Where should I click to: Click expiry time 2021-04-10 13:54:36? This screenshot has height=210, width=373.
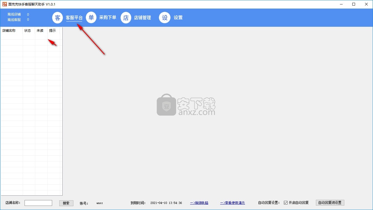166,203
